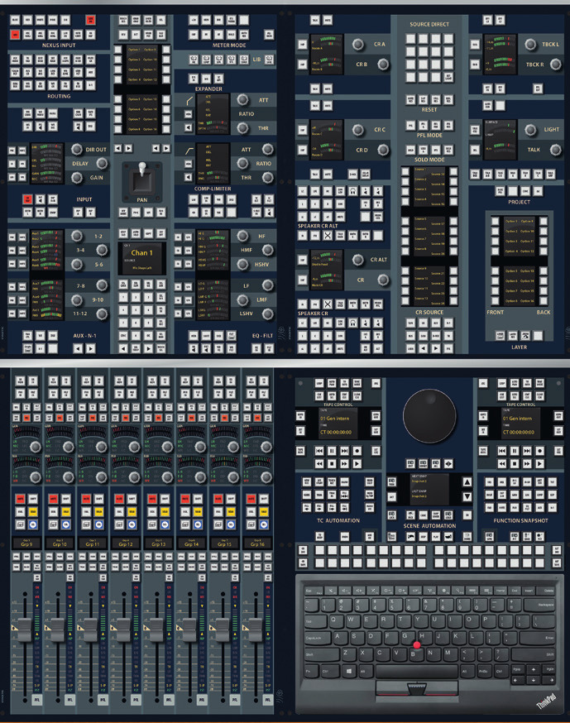Toggle the yellow button in Grp 14 strip

198,512
